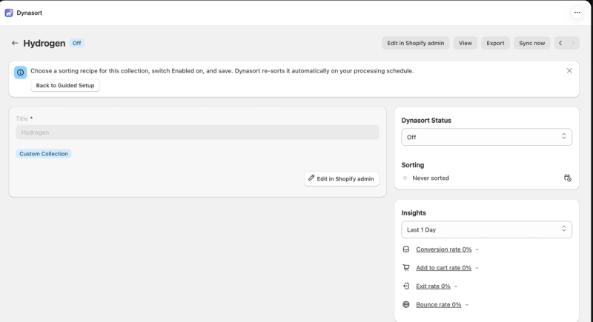Click the Dynasort app name text
593x322 pixels.
click(x=29, y=13)
